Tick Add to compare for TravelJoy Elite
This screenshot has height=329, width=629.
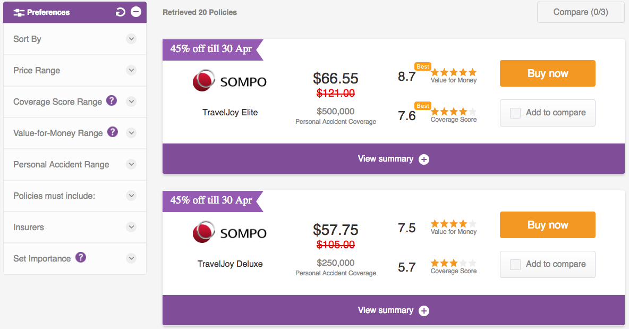point(515,113)
